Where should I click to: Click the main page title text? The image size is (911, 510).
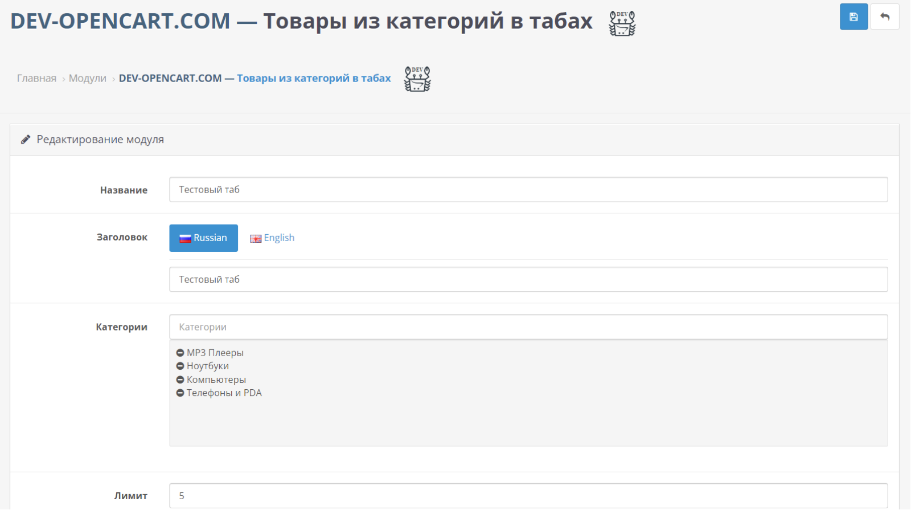point(301,21)
